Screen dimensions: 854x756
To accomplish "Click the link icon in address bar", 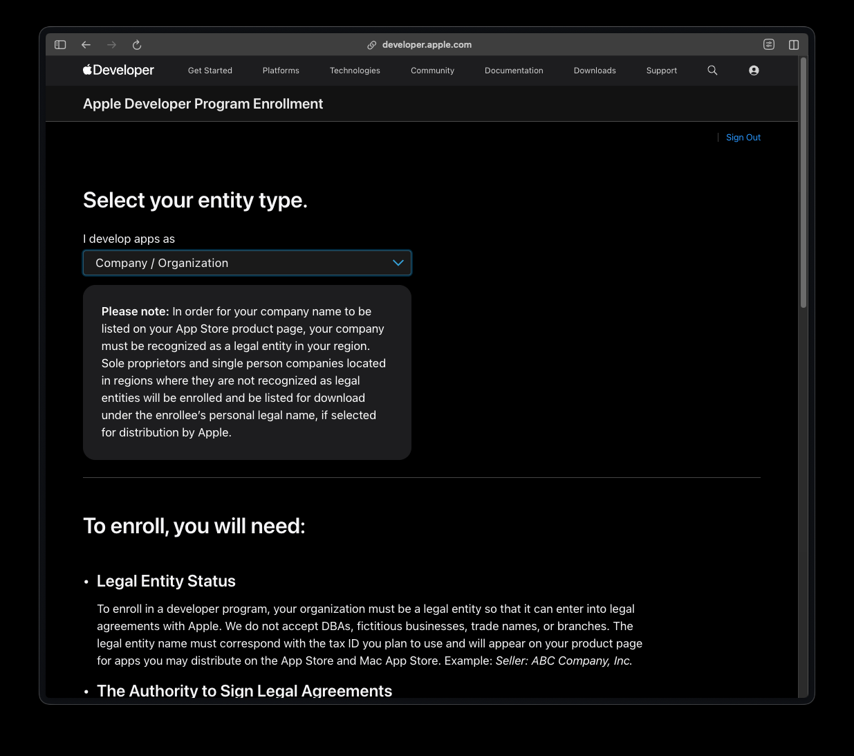I will click(371, 45).
